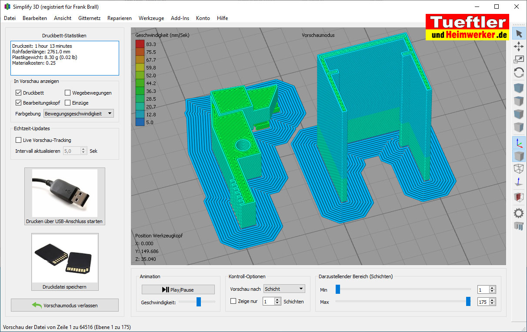Image resolution: width=527 pixels, height=332 pixels.
Task: Open the Bearbeiten menu
Action: click(x=35, y=18)
